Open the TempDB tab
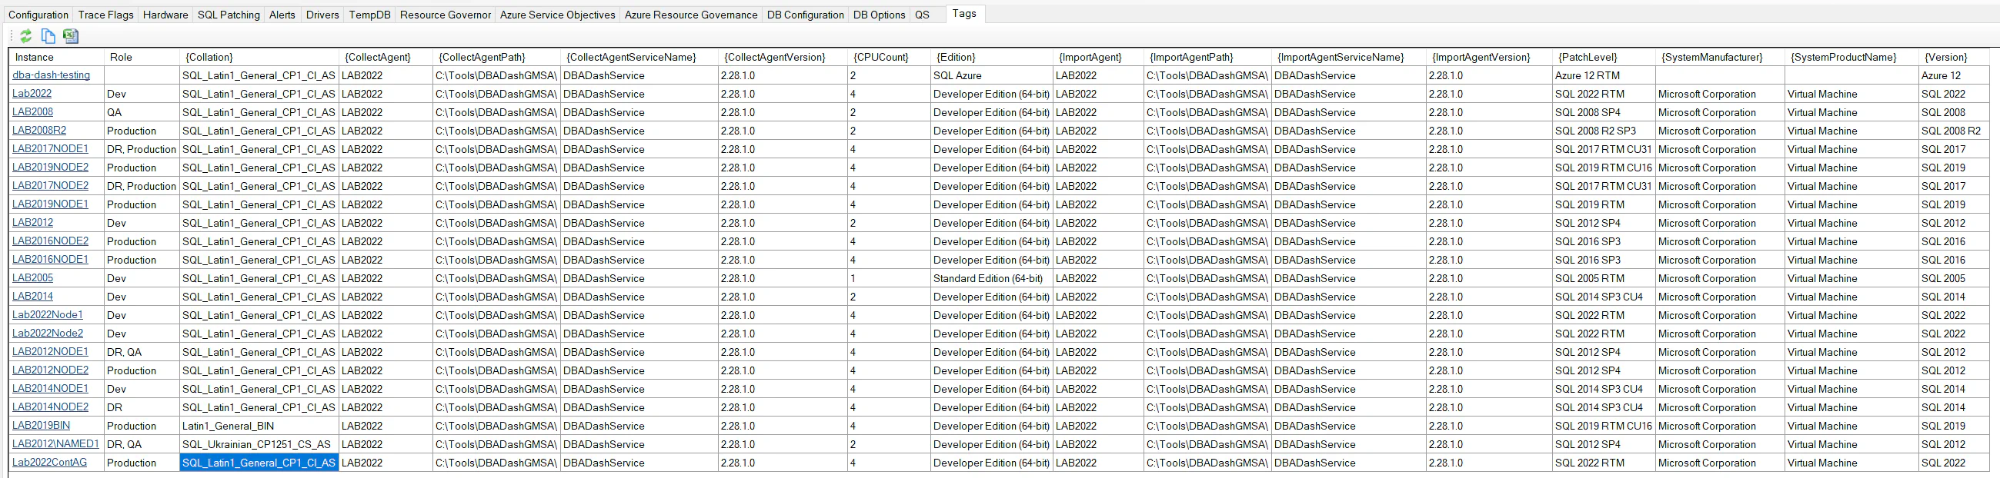The height and width of the screenshot is (478, 2000). [369, 15]
